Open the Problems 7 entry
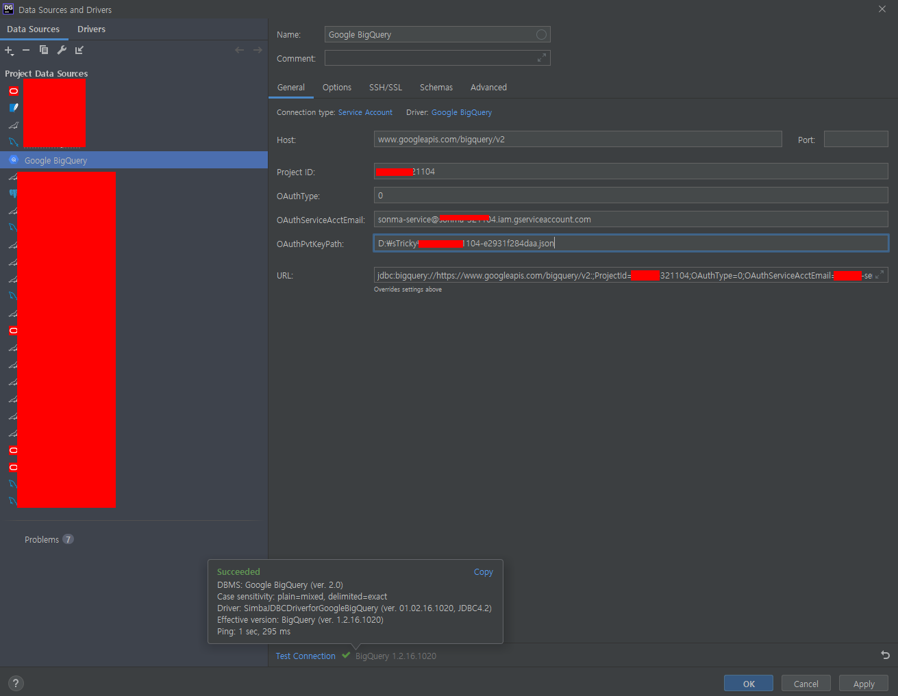Screen dimensions: 898x696 point(49,539)
